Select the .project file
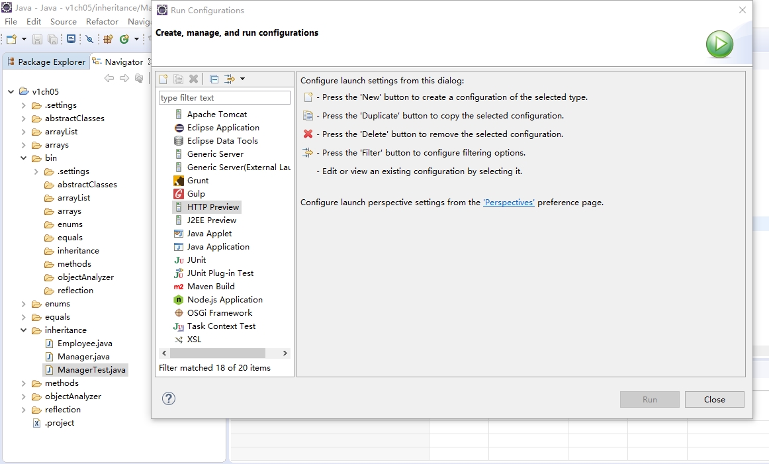Viewport: 769px width, 464px height. click(54, 423)
